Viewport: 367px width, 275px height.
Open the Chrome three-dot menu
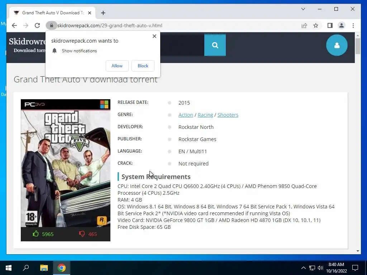click(x=353, y=25)
